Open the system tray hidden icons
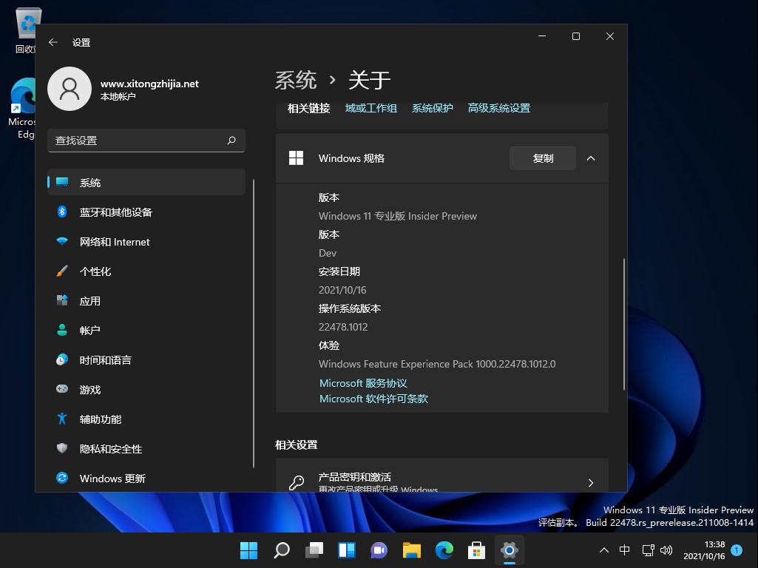Viewport: 758px width, 568px height. (604, 550)
